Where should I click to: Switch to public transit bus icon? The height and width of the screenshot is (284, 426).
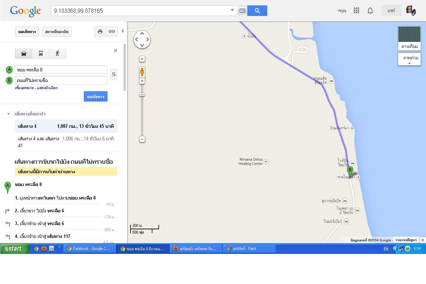click(x=40, y=54)
